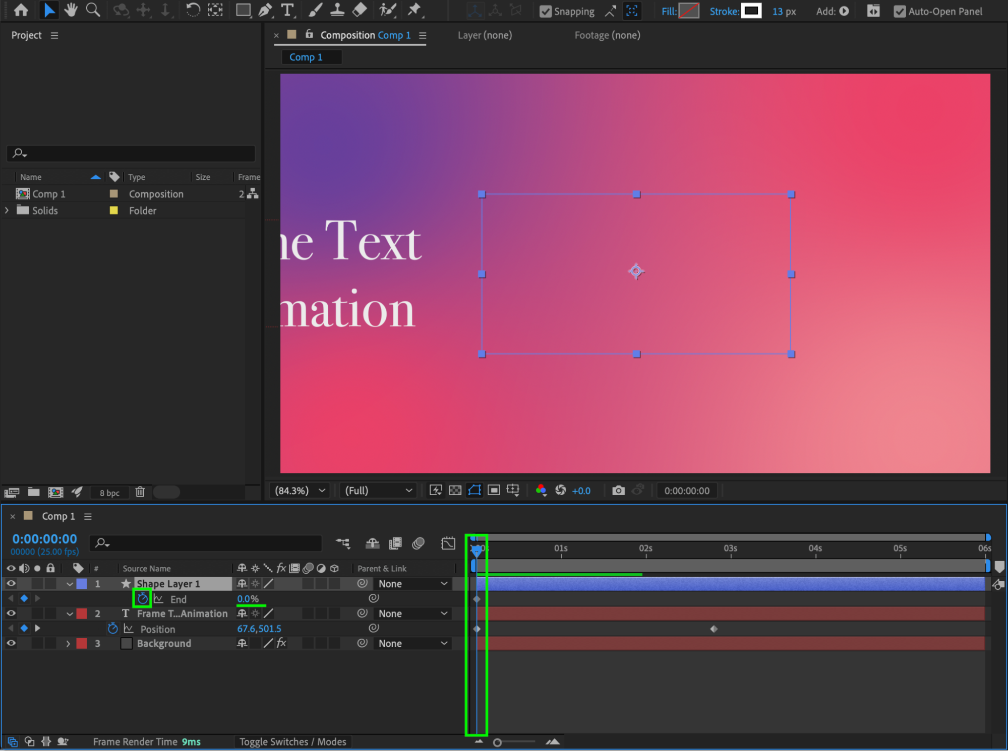Uncheck the Snapping checkbox

coord(545,11)
